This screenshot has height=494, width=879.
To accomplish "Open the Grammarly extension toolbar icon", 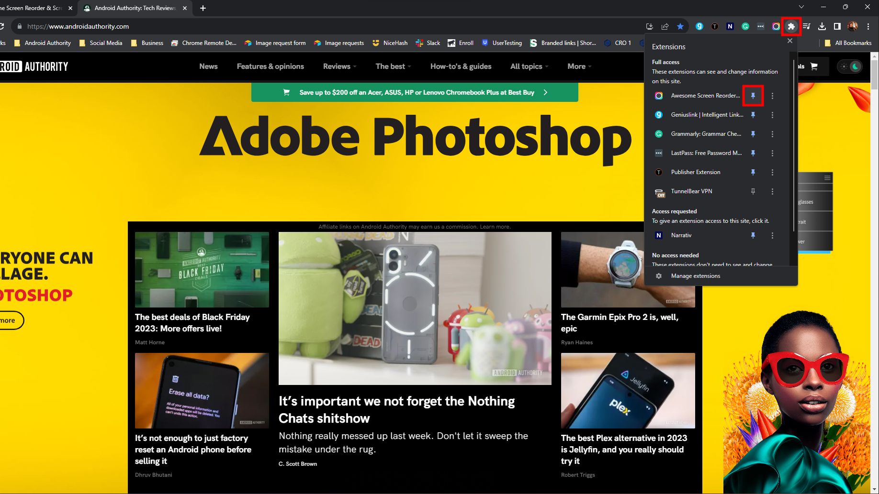I will tap(745, 26).
